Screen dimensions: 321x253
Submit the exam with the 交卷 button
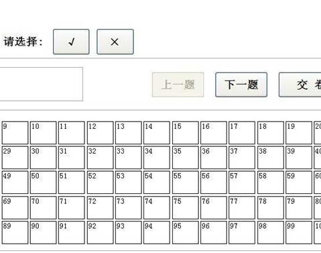[300, 85]
